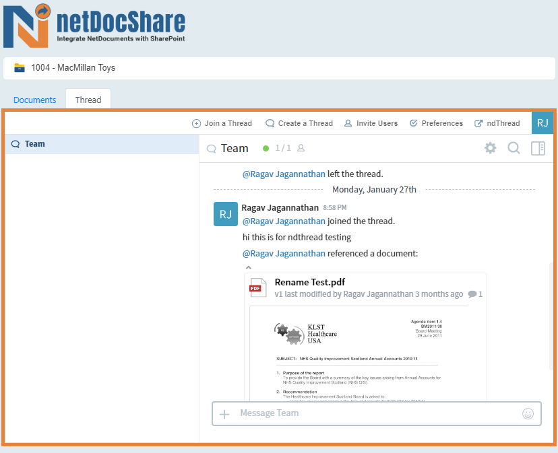Open the PDF preview thumbnail
The image size is (558, 453).
359,353
